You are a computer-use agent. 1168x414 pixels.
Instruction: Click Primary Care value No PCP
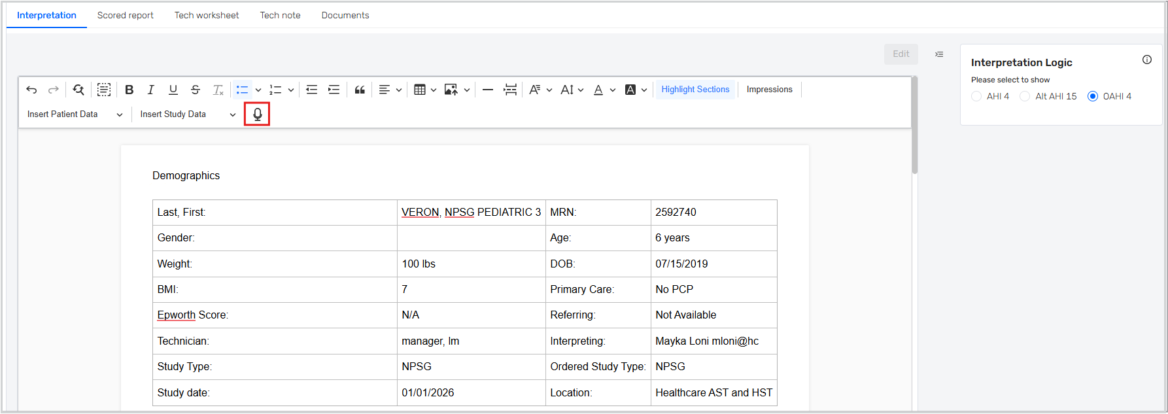(x=674, y=290)
